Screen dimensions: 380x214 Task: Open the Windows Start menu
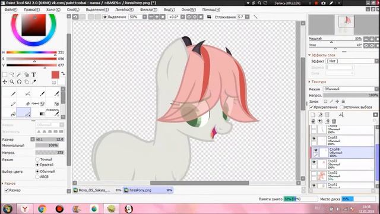(7, 209)
